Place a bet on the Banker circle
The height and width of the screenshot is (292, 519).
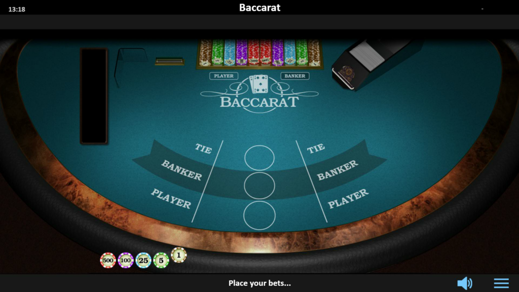(x=259, y=186)
